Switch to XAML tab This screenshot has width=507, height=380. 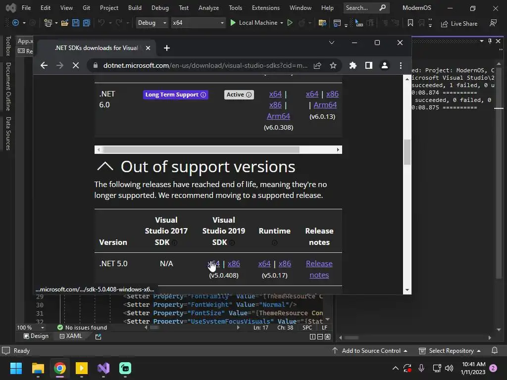[71, 336]
